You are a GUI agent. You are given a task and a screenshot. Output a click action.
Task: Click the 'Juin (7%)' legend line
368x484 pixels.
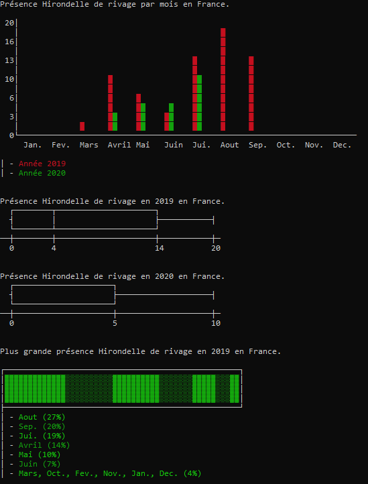[40, 464]
